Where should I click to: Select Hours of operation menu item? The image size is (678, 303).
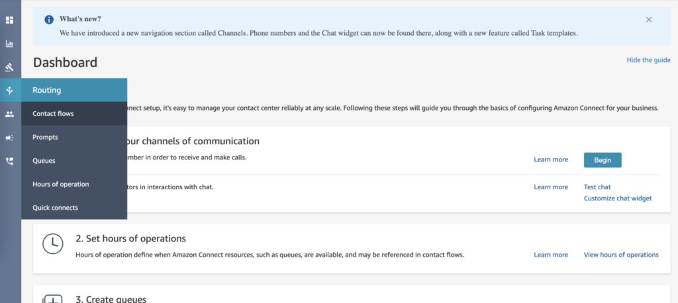60,184
